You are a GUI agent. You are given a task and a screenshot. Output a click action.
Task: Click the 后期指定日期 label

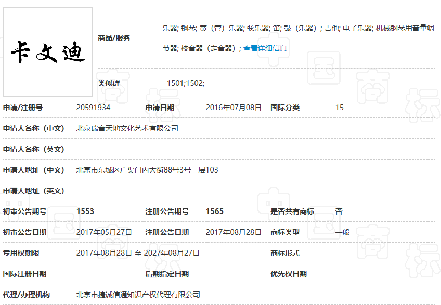[x=167, y=274]
